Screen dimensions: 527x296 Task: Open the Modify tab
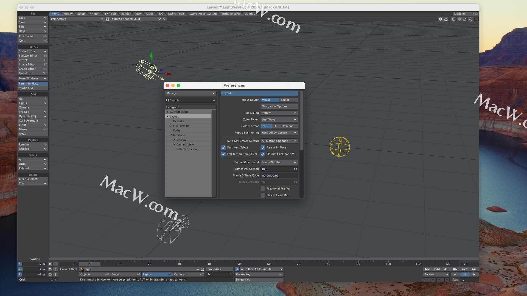(x=68, y=14)
